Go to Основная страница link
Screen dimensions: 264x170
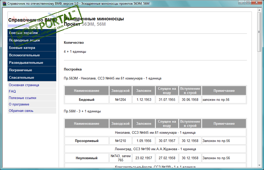(x=24, y=85)
